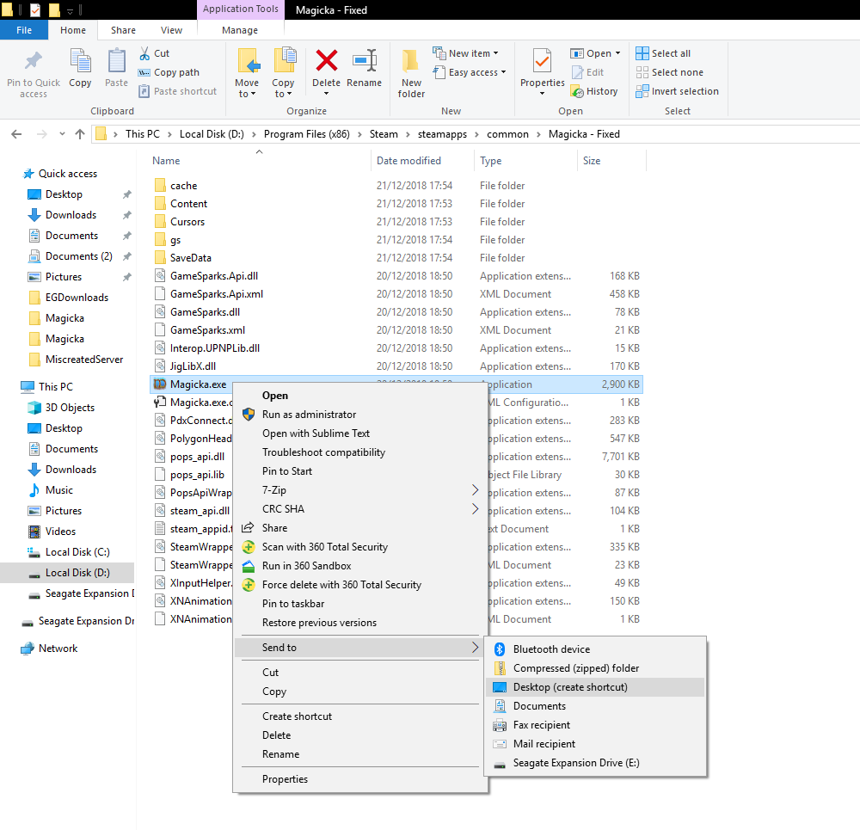Click the Music note icon in sidebar
This screenshot has width=860, height=830.
(34, 490)
